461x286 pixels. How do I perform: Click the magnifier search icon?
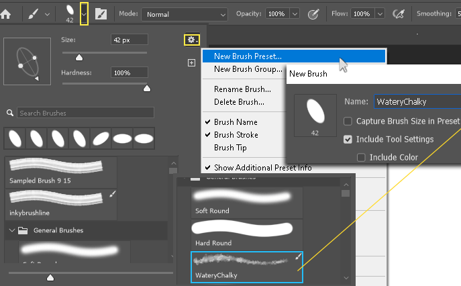click(10, 113)
